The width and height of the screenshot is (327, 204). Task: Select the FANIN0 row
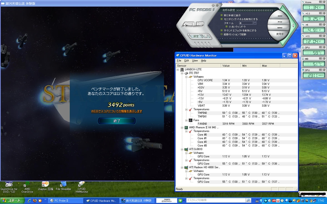pyautogui.click(x=237, y=124)
